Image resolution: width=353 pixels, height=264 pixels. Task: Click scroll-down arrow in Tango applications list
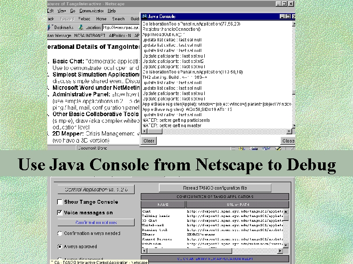click(x=285, y=245)
